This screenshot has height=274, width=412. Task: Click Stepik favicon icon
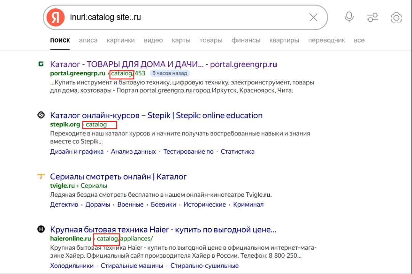[41, 115]
